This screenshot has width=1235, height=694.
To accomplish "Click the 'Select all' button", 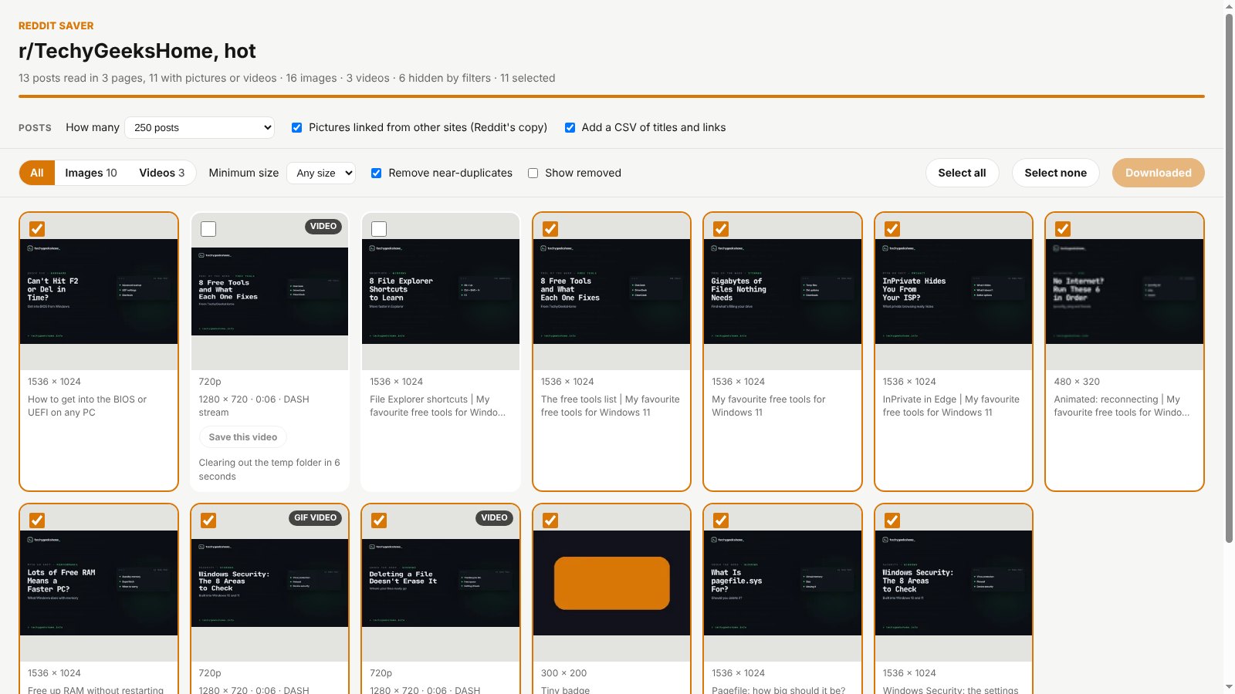I will tap(962, 173).
